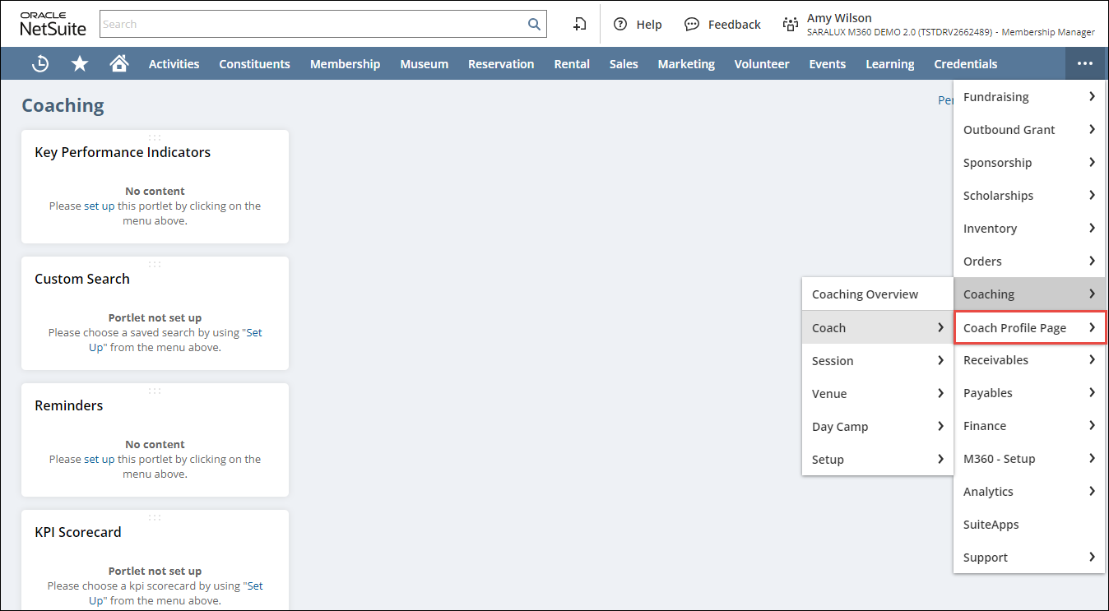Image resolution: width=1109 pixels, height=611 pixels.
Task: Click 'Set Up' link in Custom Search portlet
Action: (x=254, y=333)
